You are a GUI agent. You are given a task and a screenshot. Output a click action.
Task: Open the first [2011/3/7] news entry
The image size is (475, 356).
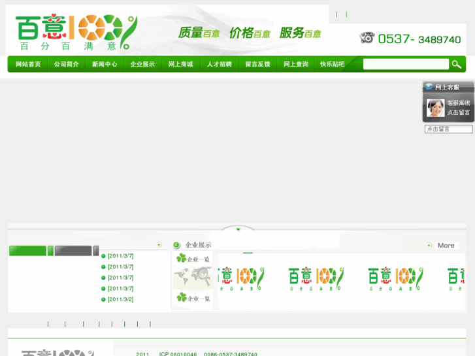click(x=121, y=256)
